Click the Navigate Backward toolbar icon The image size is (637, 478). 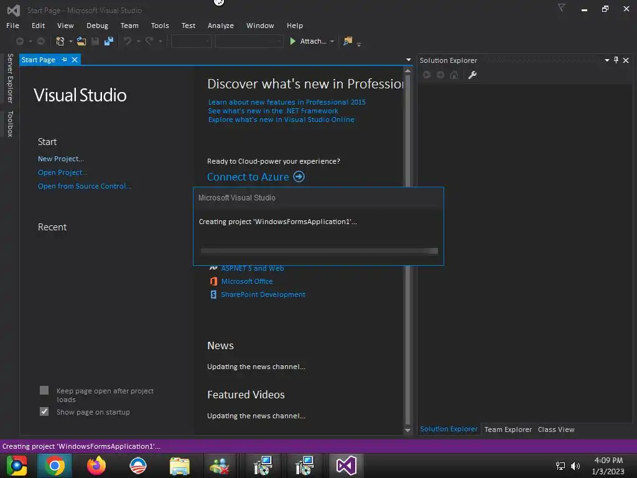pyautogui.click(x=19, y=41)
